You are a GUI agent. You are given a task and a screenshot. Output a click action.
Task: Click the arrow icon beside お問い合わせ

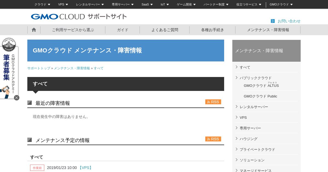click(x=273, y=21)
